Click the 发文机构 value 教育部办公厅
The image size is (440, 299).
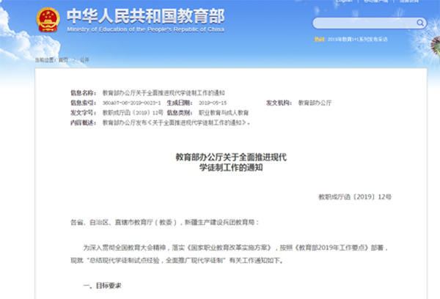point(315,103)
